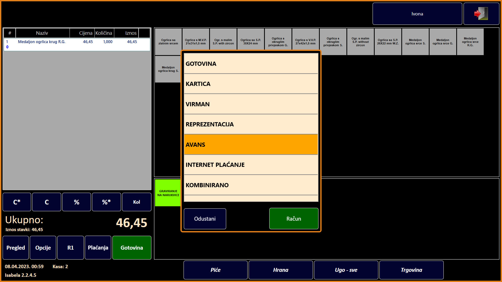
Task: Click the C* clear-all button
Action: click(x=17, y=202)
